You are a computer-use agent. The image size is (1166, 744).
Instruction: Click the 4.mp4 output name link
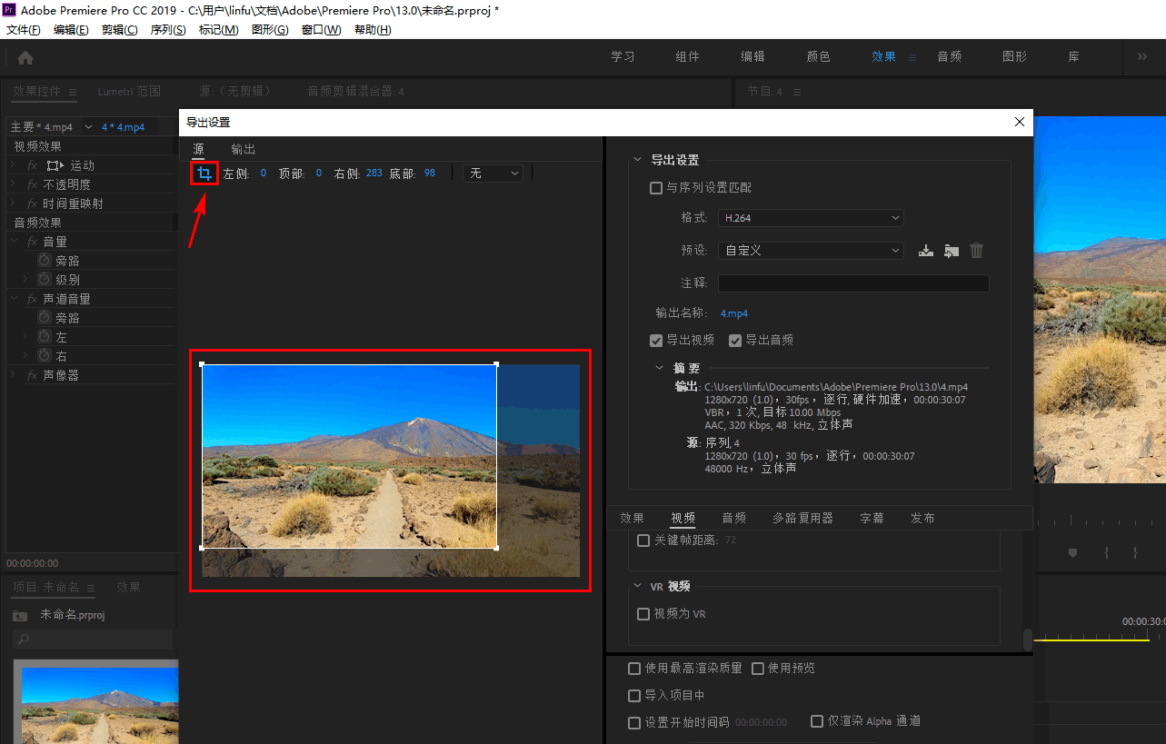pos(733,312)
